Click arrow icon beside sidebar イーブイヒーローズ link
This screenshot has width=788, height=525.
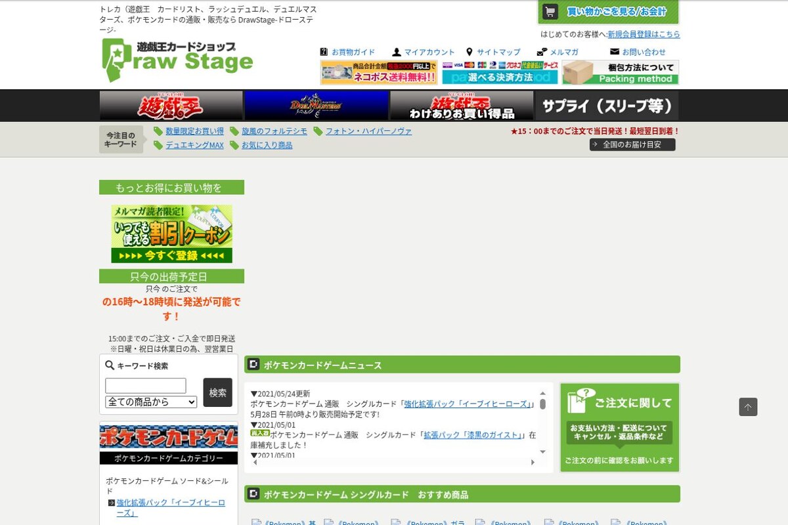tap(112, 503)
